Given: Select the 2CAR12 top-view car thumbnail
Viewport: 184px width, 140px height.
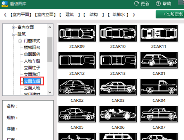Looking at the screenshot, I should click(x=77, y=60).
